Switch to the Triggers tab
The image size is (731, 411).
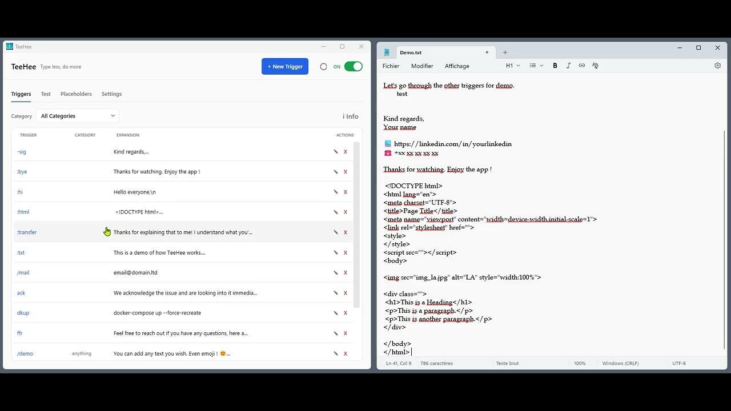coord(21,94)
